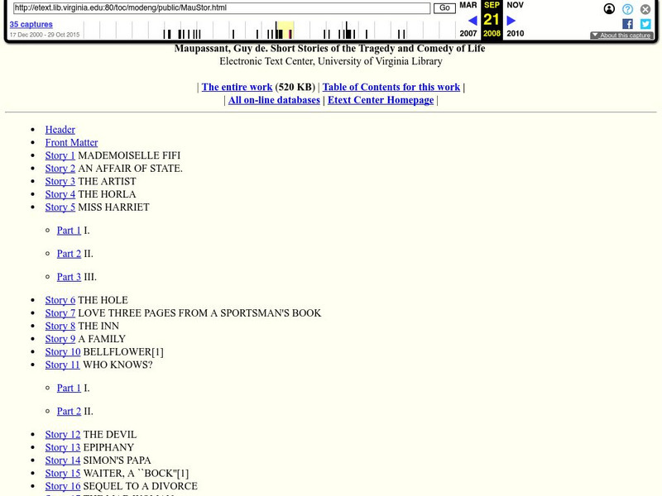Go to next capture with right arrow

(x=511, y=20)
